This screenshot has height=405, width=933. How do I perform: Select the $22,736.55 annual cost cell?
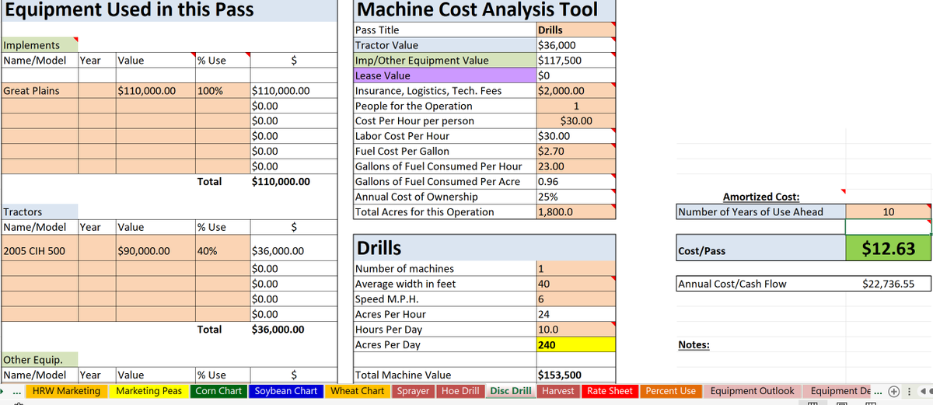click(888, 284)
